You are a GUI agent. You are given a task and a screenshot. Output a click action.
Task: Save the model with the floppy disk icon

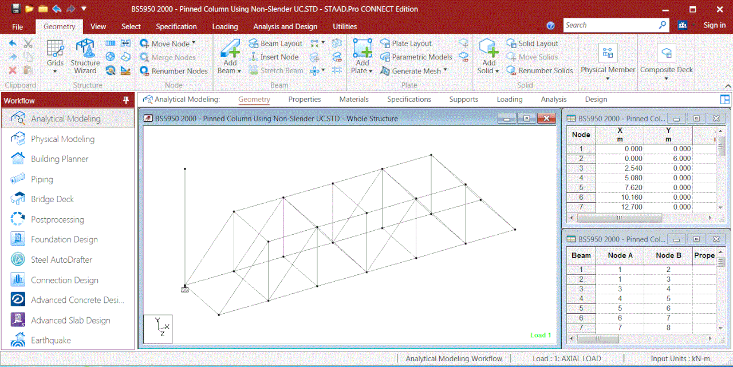pos(15,9)
